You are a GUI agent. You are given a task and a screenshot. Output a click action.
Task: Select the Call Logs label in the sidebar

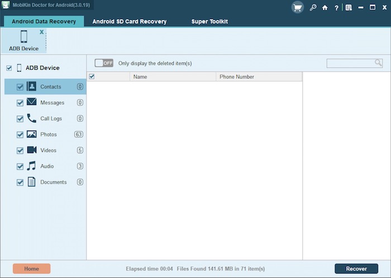tap(51, 118)
